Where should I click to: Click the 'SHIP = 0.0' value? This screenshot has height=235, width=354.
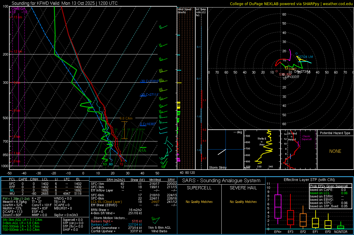[x=70, y=230]
